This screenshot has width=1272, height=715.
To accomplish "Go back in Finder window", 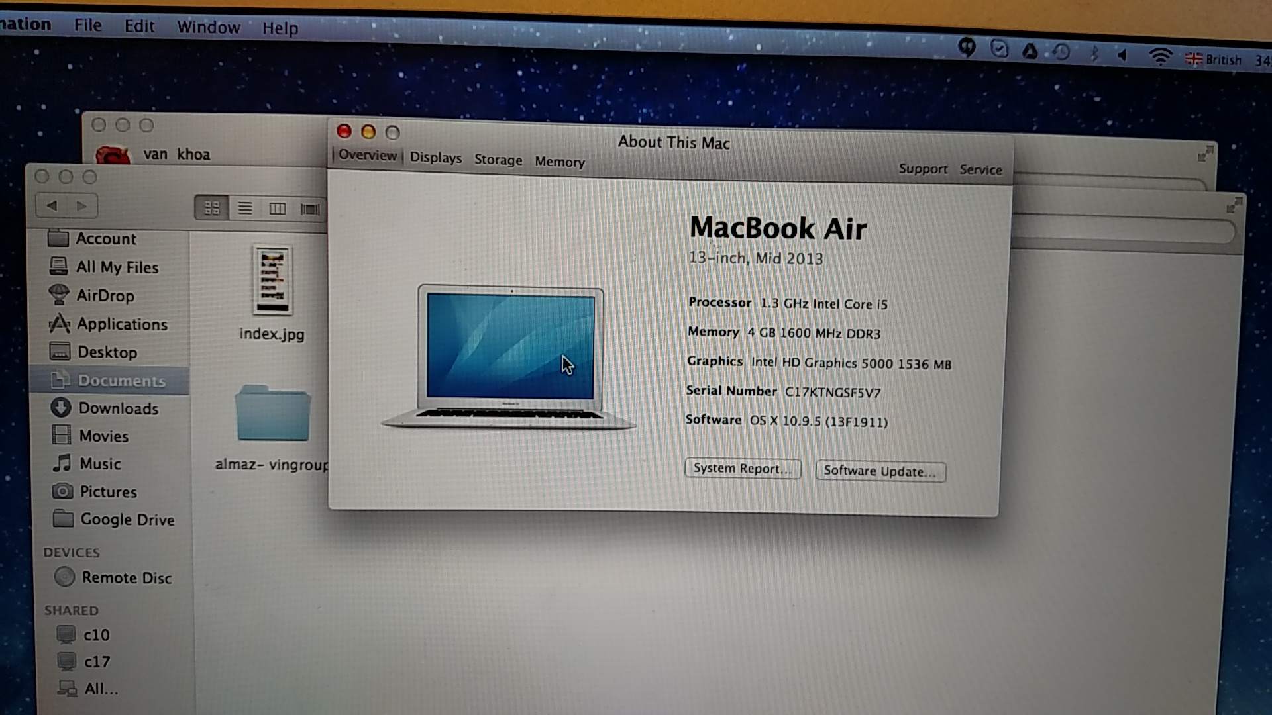I will pyautogui.click(x=52, y=206).
